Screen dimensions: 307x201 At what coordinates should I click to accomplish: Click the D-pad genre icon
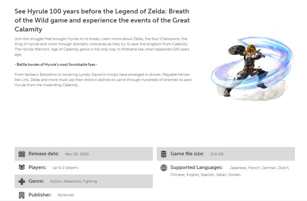[x=22, y=181]
